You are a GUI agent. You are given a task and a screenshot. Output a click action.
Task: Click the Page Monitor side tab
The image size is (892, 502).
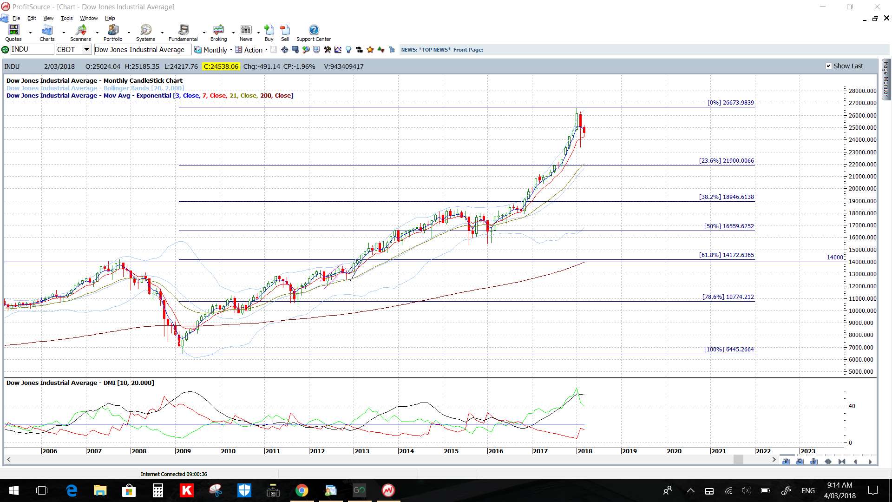tap(886, 79)
